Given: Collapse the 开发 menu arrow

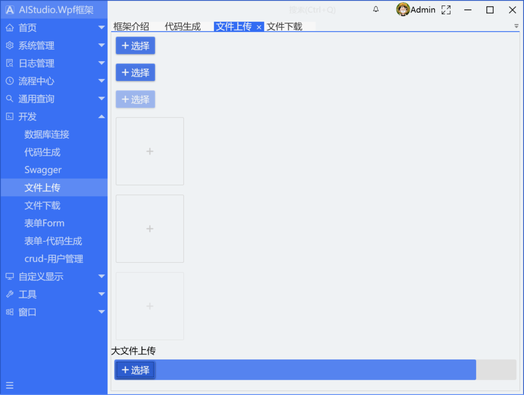Looking at the screenshot, I should pyautogui.click(x=102, y=116).
